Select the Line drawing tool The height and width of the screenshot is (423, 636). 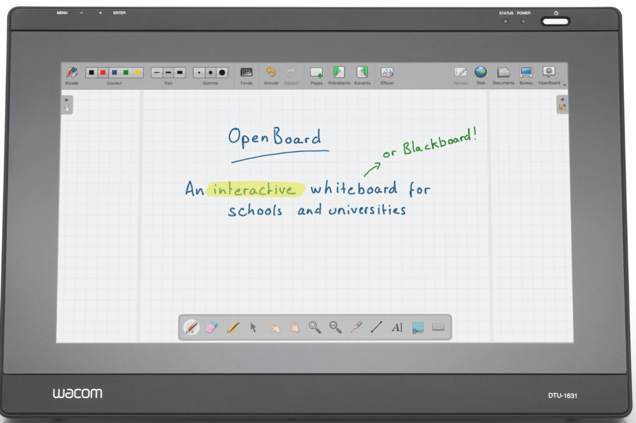click(376, 328)
